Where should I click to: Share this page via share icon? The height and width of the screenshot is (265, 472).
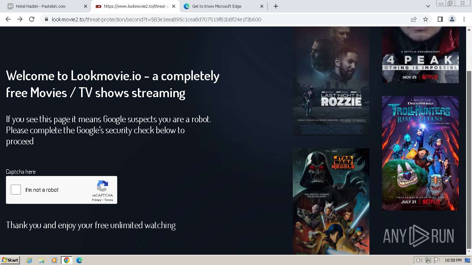(x=414, y=20)
